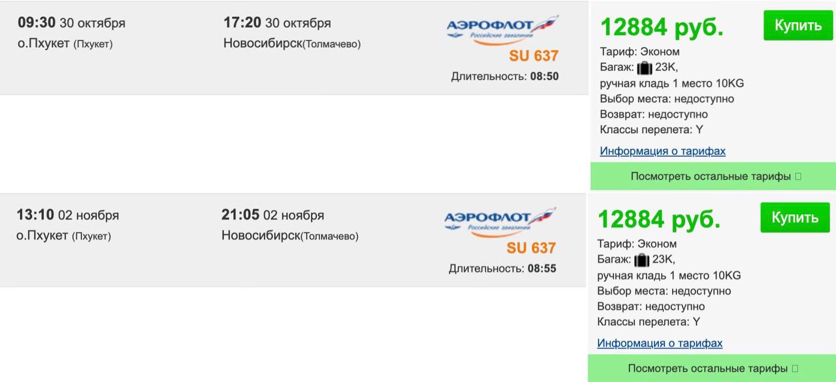Expand Посмотреть остальные тарифы for the first flight

[713, 176]
